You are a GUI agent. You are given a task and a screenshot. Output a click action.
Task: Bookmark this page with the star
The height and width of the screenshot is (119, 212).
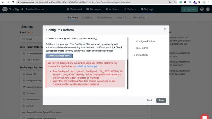(x=175, y=2)
